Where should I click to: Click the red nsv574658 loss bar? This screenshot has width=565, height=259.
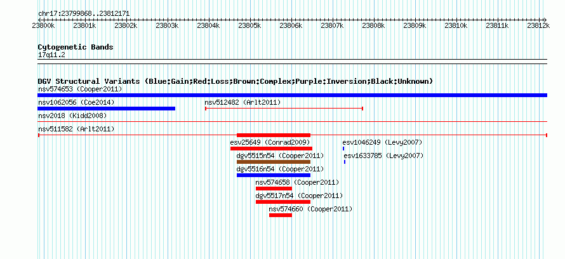[x=274, y=189]
